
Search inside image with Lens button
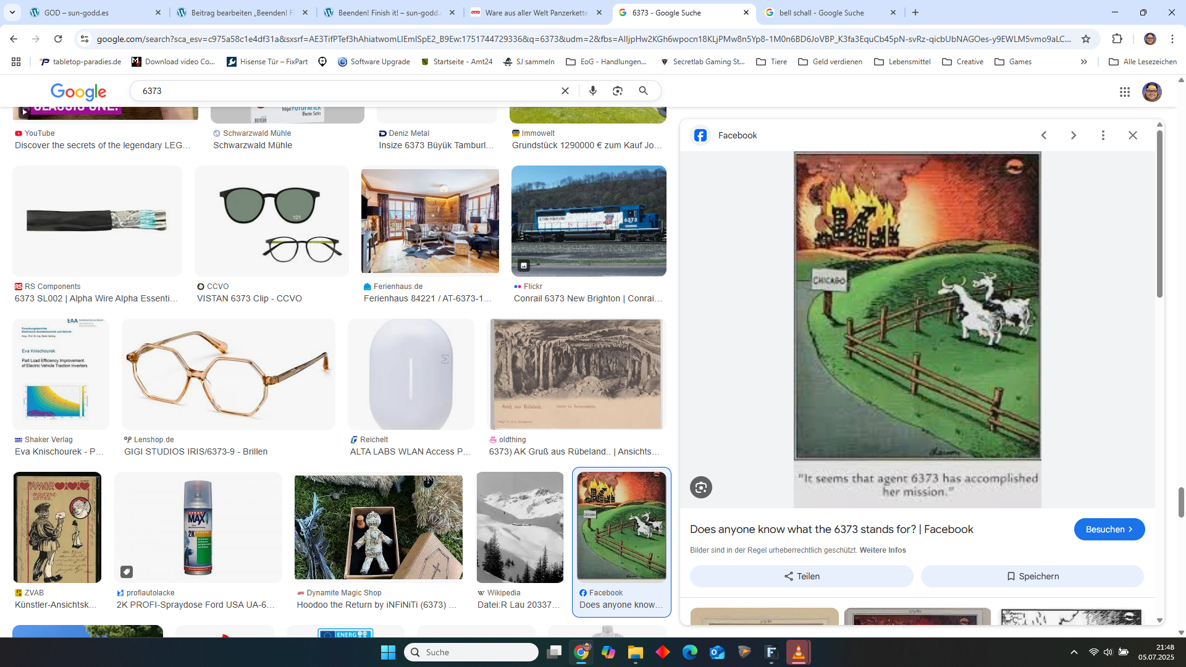click(701, 487)
